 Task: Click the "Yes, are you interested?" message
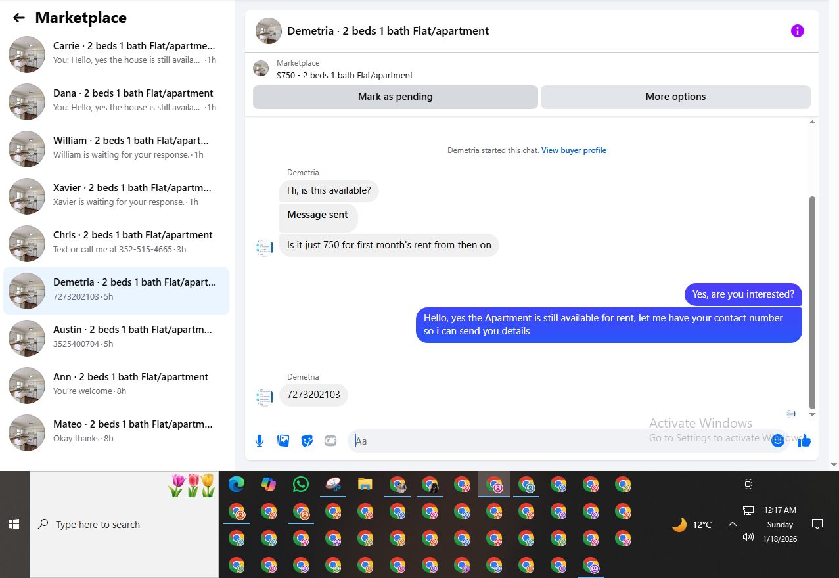coord(743,294)
